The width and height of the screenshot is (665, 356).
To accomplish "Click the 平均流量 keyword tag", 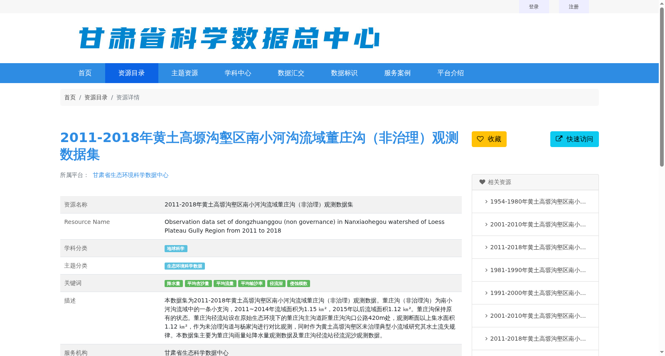I will click(x=225, y=283).
